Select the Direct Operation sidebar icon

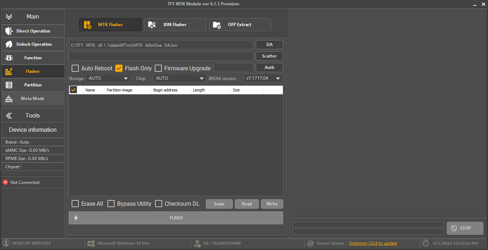(10, 31)
